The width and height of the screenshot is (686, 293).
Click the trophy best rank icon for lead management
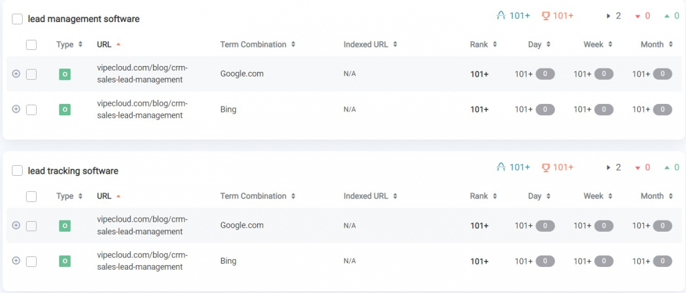coord(545,16)
